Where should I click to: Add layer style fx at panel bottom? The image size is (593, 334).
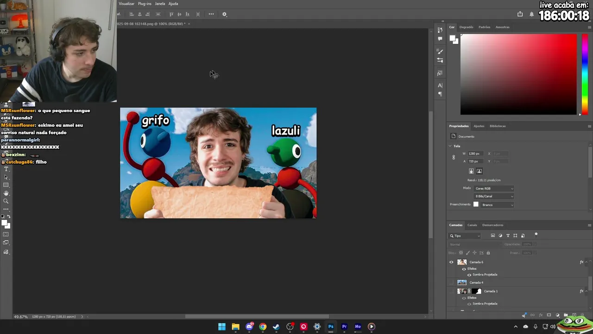click(541, 315)
